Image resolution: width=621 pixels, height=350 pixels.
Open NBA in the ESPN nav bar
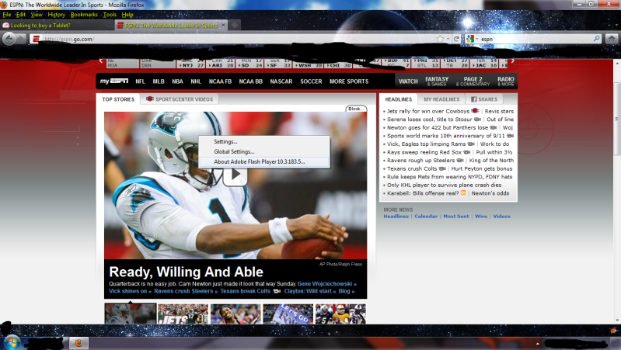click(x=177, y=81)
